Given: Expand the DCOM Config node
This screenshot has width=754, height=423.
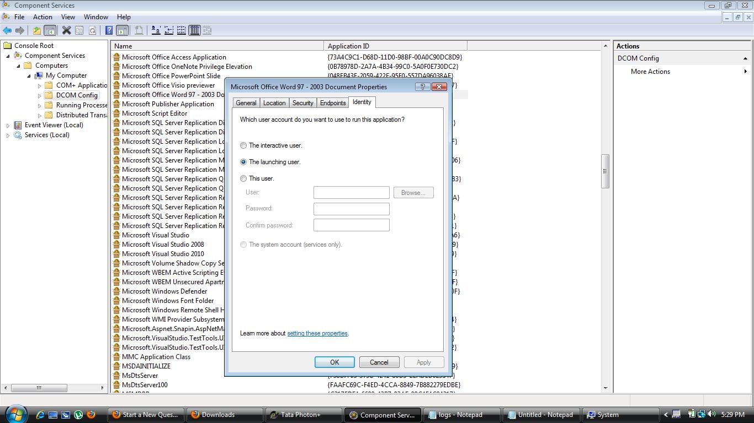Looking at the screenshot, I should point(39,96).
